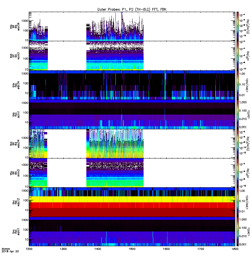The image size is (251, 268).
Task: Select the thb fbk scm1 axis label
Action: (16, 114)
